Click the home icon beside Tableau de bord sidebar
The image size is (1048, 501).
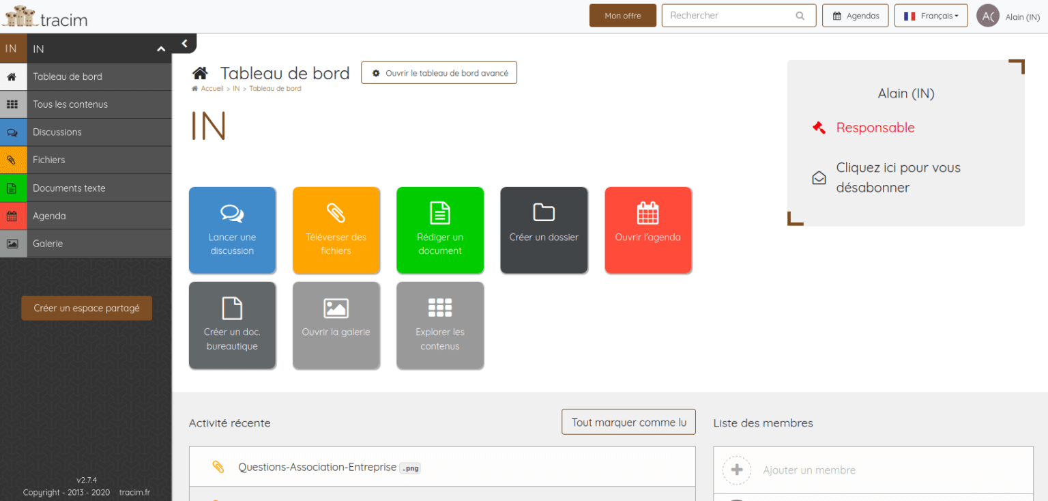[x=12, y=76]
